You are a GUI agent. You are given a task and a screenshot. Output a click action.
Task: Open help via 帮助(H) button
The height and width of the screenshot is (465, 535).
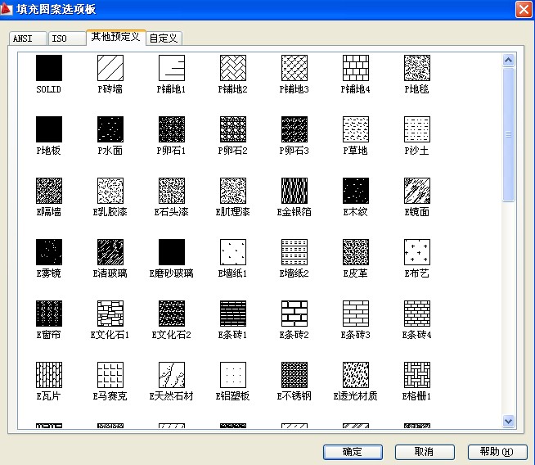tap(497, 452)
